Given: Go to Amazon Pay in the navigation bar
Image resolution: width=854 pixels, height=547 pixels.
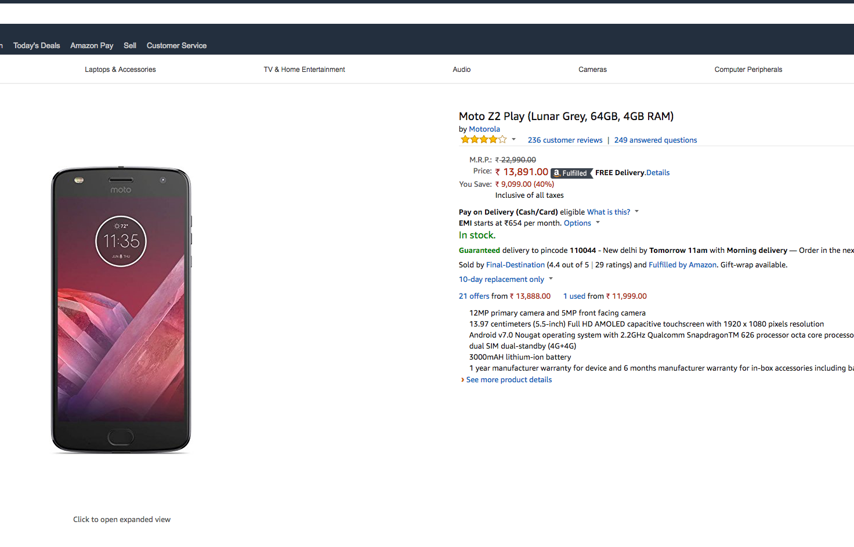Looking at the screenshot, I should [92, 45].
